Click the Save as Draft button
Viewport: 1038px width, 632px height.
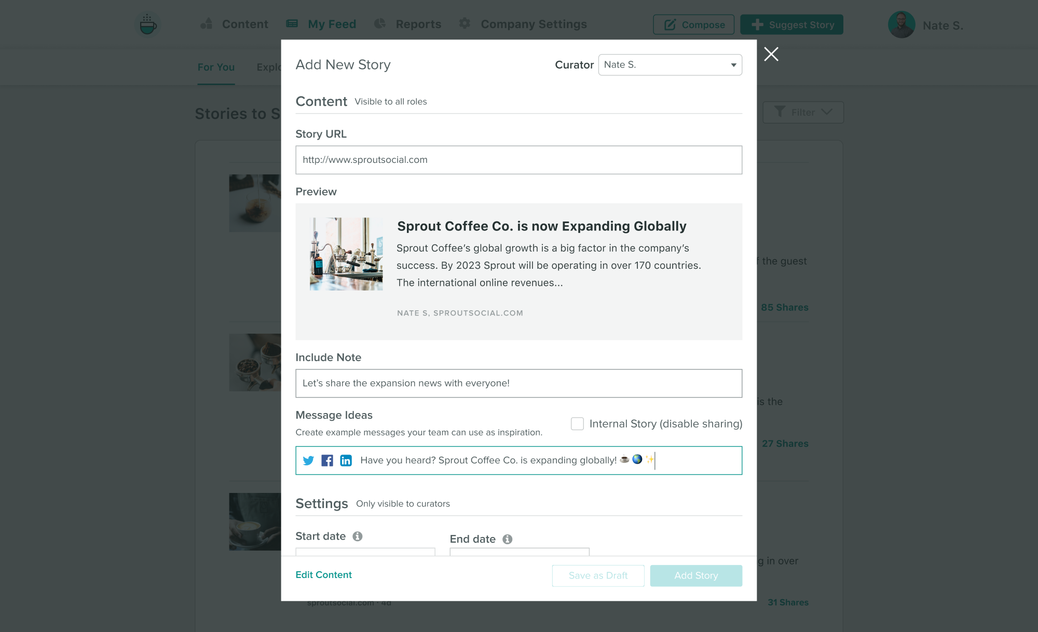(597, 575)
